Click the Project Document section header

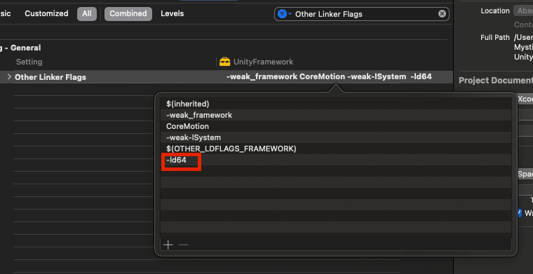(496, 81)
